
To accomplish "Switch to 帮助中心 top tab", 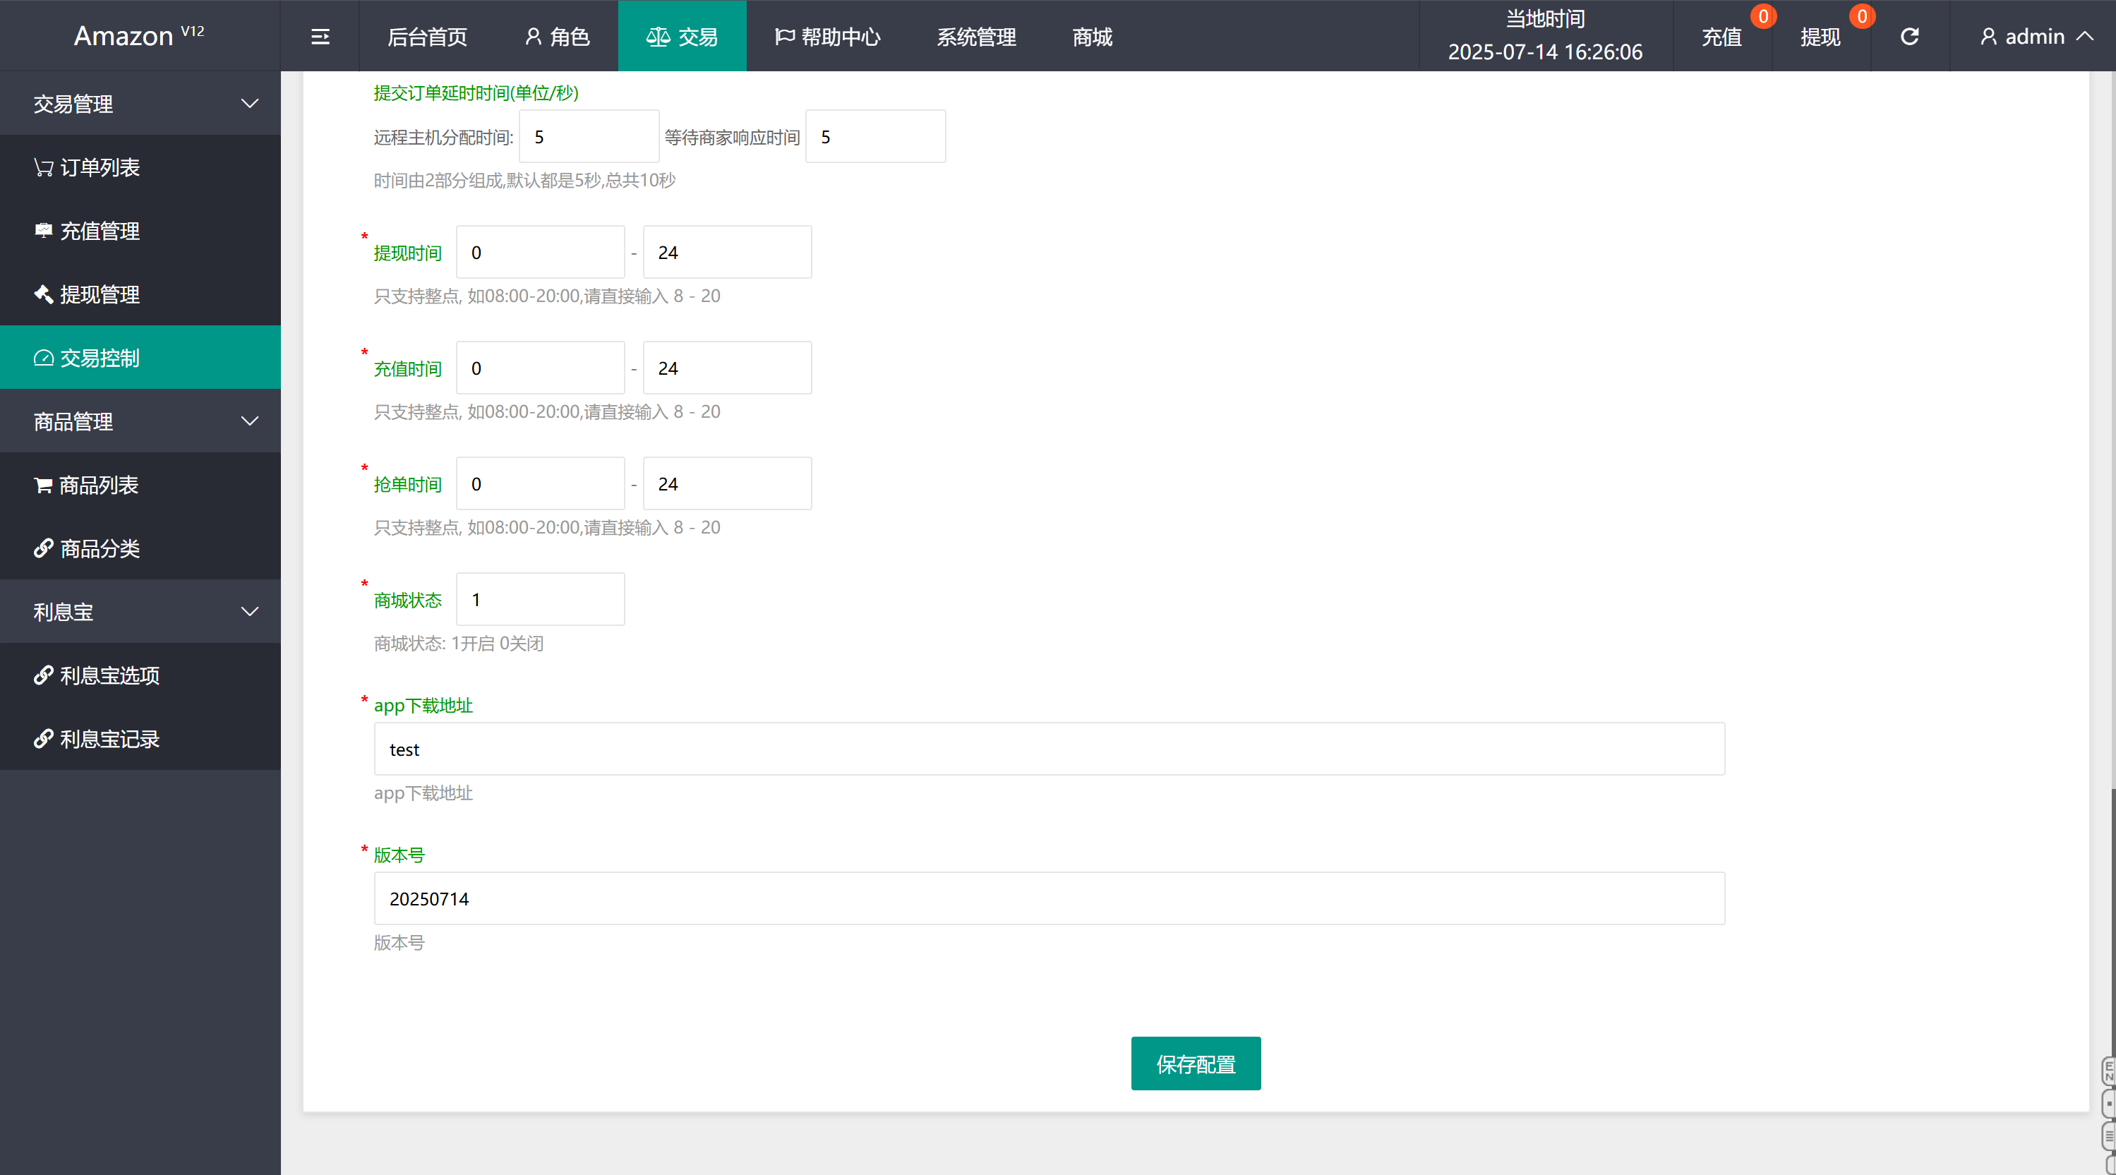I will pos(827,36).
